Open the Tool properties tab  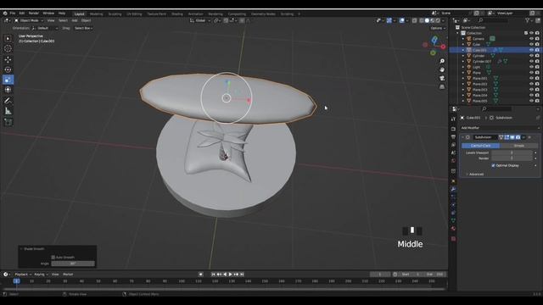pos(453,119)
